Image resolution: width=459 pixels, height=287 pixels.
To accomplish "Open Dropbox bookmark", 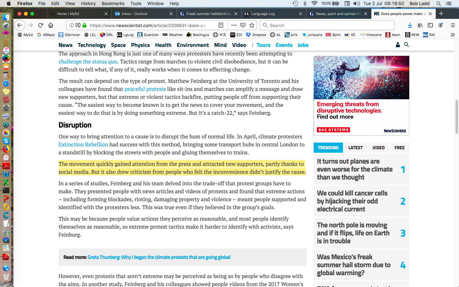I will (256, 35).
